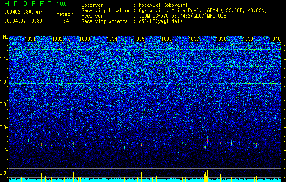Image resolution: width=286 pixels, height=182 pixels.
Task: Click the observer name Masayuki Kobayashi
Action: click(163, 5)
